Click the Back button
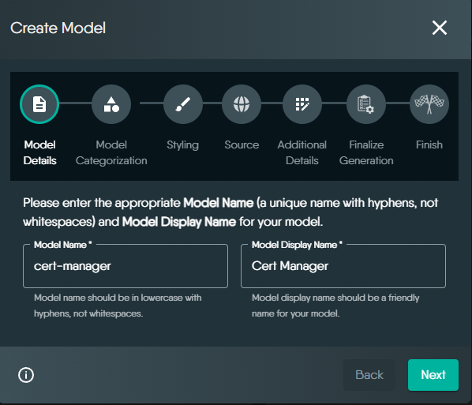Viewport: 472px width, 405px height. [369, 375]
